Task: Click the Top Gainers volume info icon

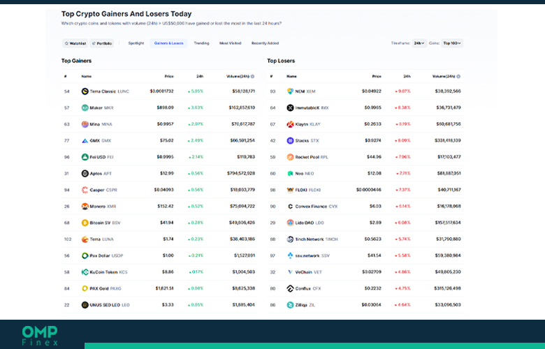Action: 253,76
